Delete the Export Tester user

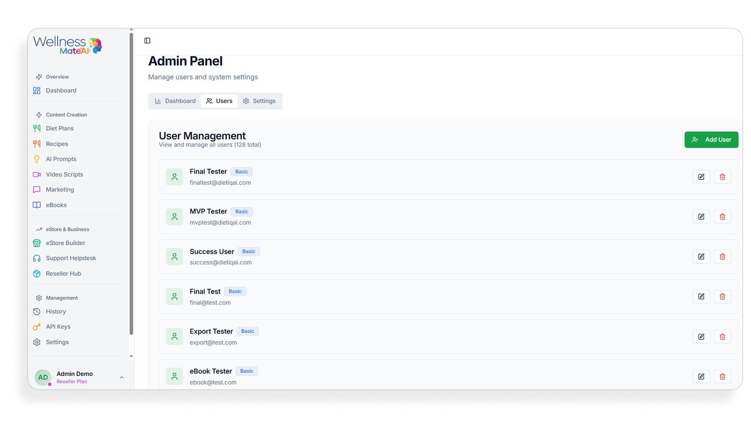(722, 337)
